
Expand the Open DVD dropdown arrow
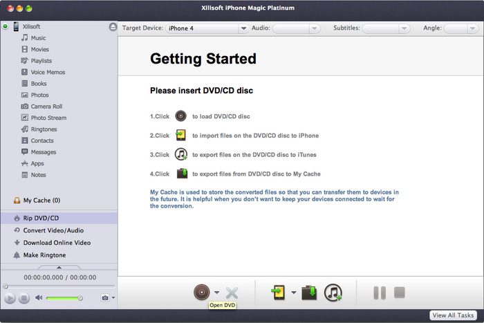pos(216,293)
